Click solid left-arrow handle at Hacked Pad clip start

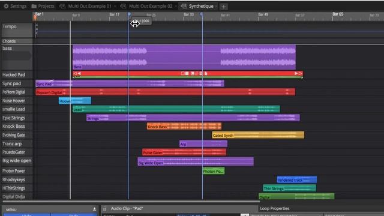click(x=79, y=73)
